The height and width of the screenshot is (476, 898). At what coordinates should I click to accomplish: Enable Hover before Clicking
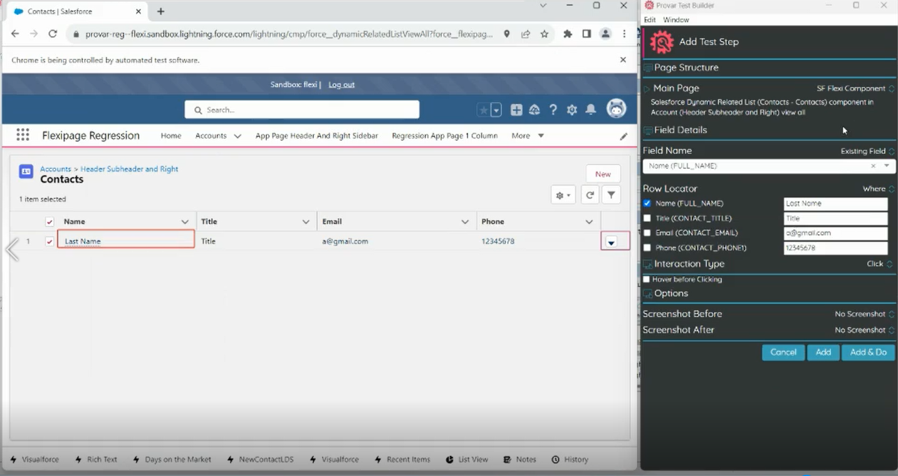pos(647,280)
